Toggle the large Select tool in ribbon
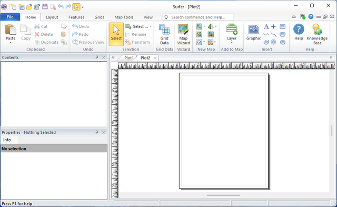This screenshot has height=207, width=337. (116, 34)
